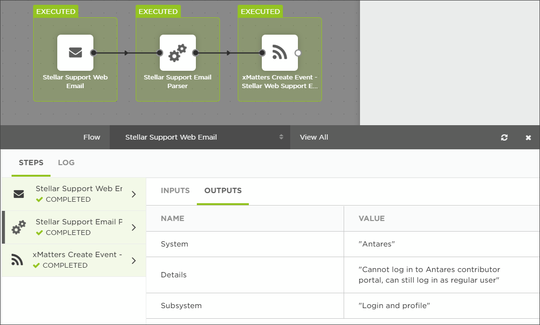
Task: Select the Stellar Support Web Email step row
Action: [x=74, y=194]
